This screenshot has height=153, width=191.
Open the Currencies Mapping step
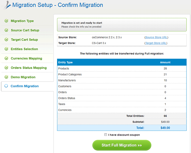click(26, 59)
